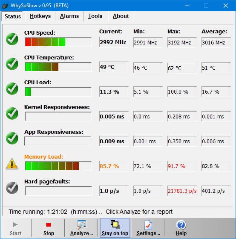
Task: Click the 100.0 % max CPU load value
Action: tap(182, 91)
